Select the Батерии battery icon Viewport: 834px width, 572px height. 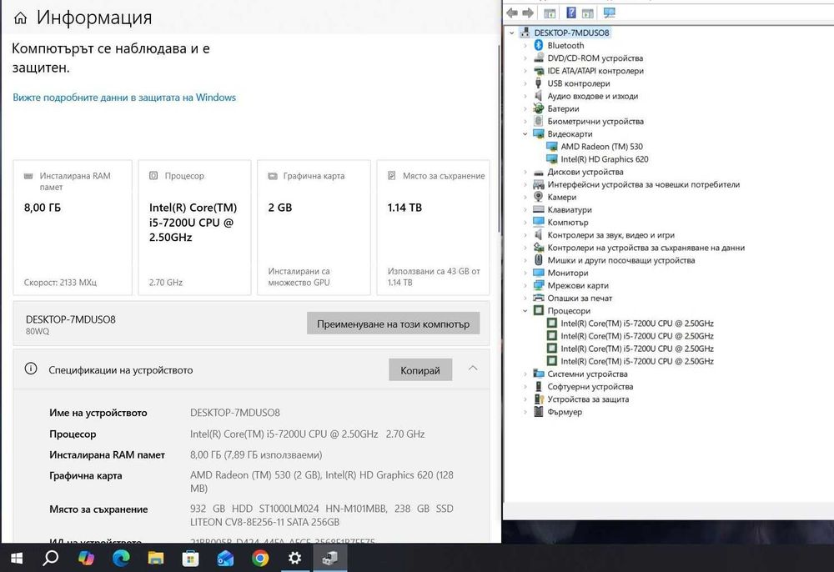(538, 108)
